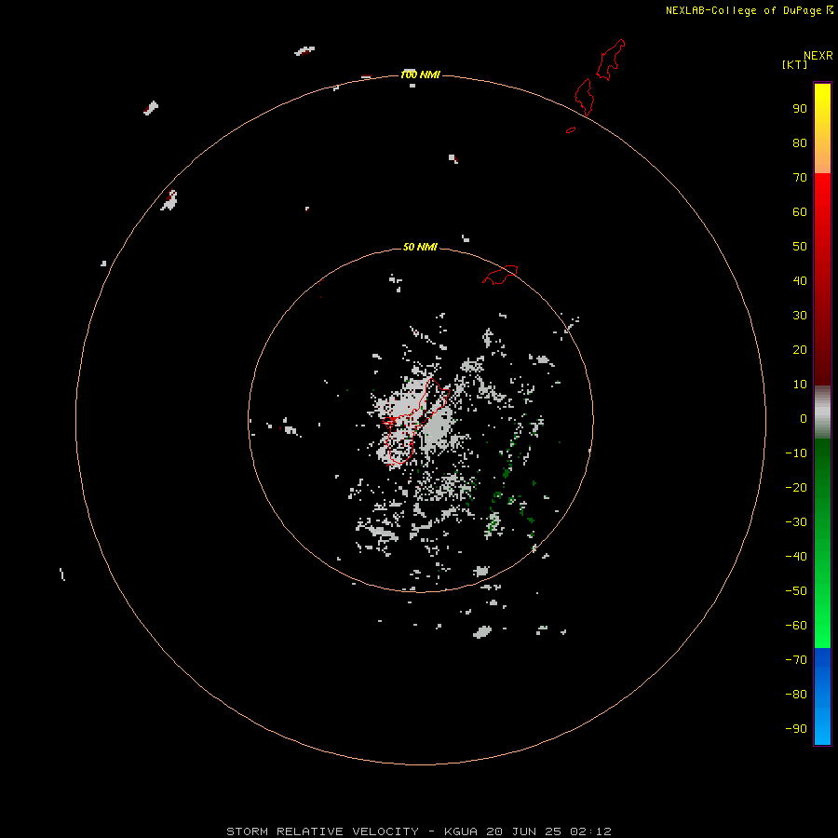Click the NEXR label above colorbar
The height and width of the screenshot is (838, 838).
(x=818, y=56)
